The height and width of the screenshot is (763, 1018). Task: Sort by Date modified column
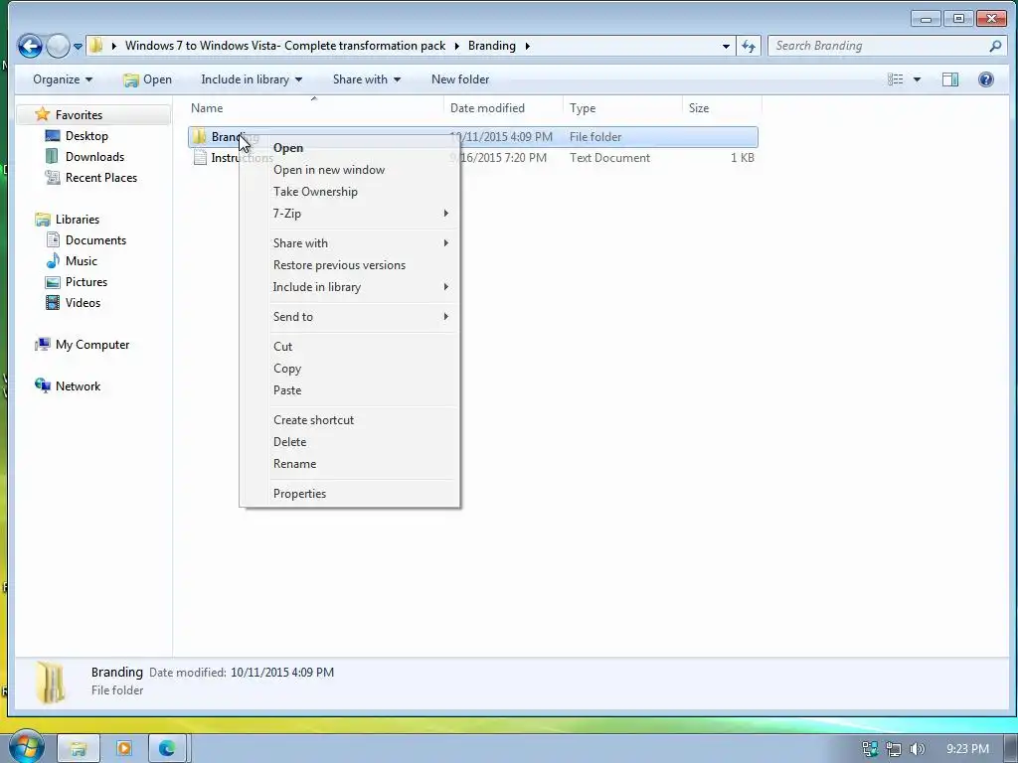[x=503, y=108]
